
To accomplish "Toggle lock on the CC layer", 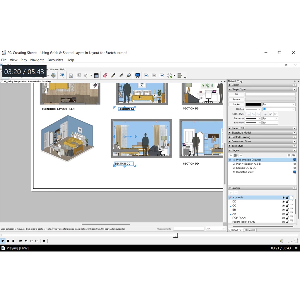I will 287,206.
